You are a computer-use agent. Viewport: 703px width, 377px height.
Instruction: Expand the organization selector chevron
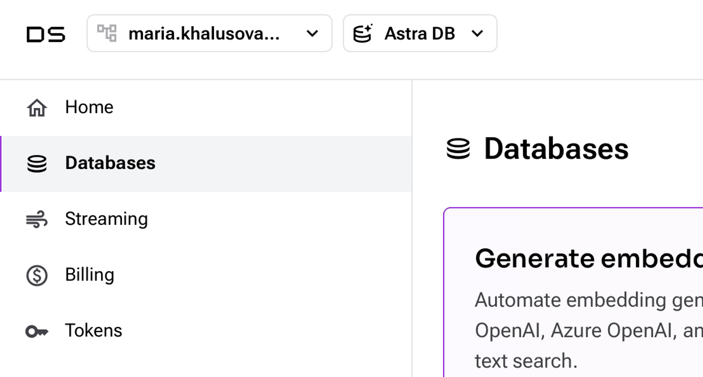tap(312, 34)
